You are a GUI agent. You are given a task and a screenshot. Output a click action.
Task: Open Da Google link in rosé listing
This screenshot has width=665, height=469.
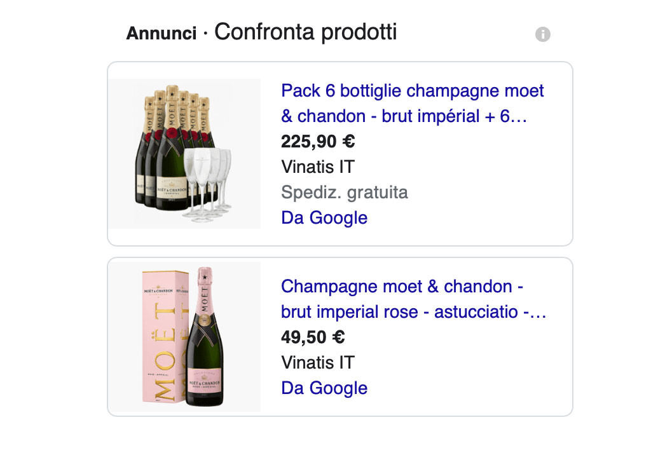pyautogui.click(x=324, y=388)
